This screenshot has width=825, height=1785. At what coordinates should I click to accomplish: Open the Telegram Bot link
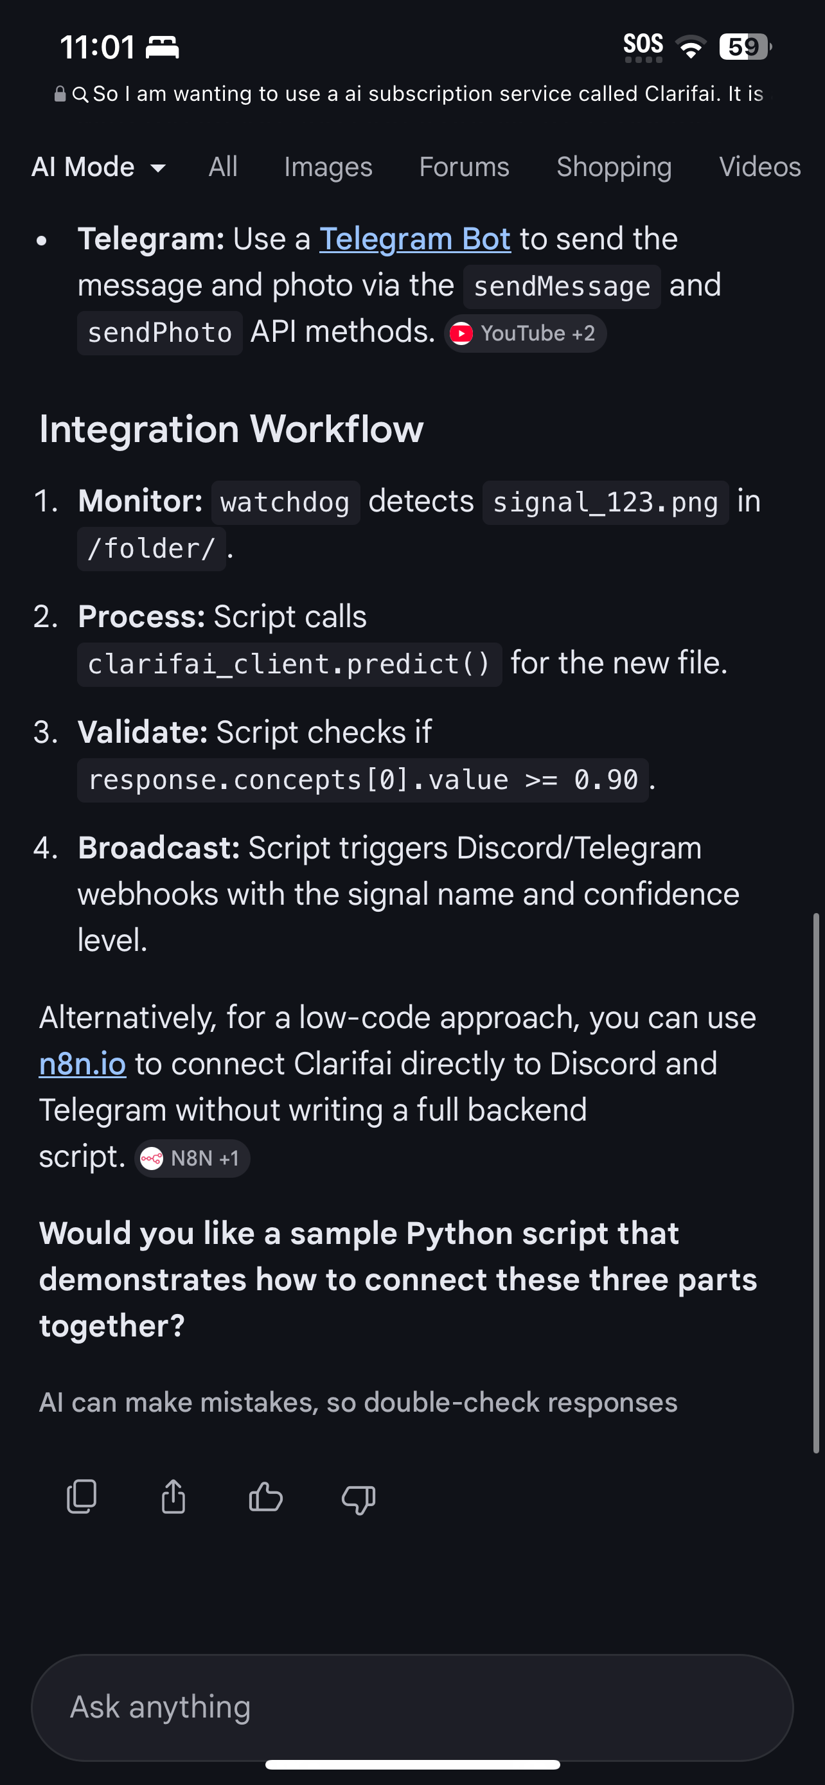pos(415,239)
